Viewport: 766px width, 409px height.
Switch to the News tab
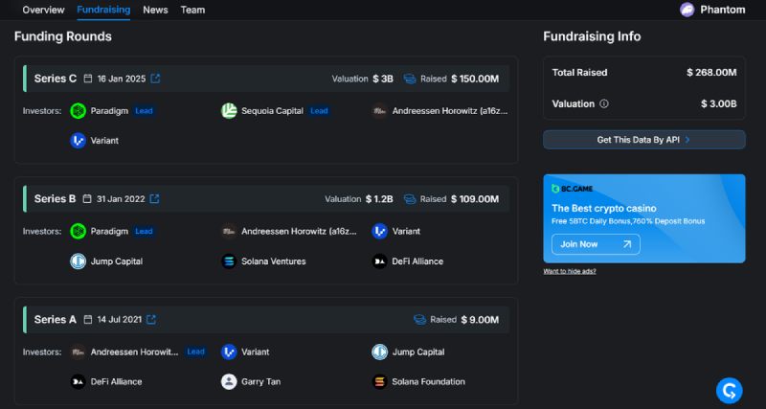click(155, 10)
